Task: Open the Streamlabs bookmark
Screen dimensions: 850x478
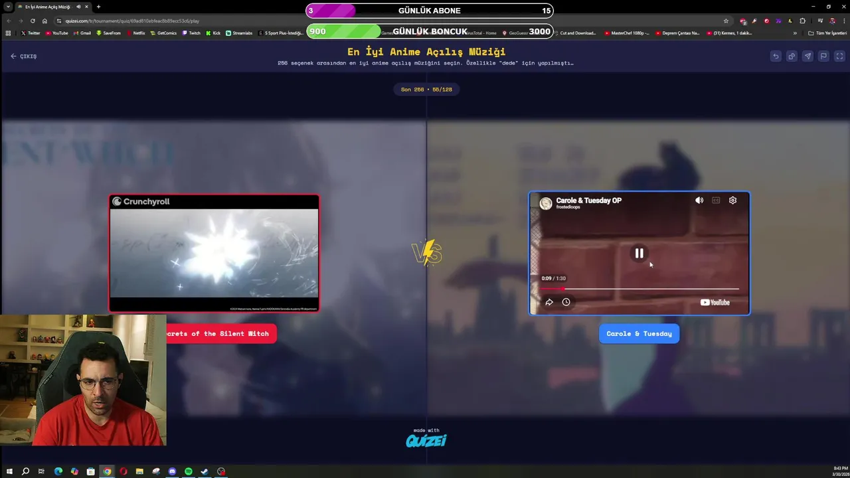Action: [x=239, y=33]
